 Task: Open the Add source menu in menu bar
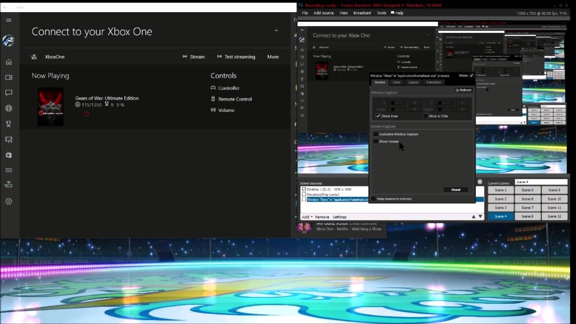point(324,13)
